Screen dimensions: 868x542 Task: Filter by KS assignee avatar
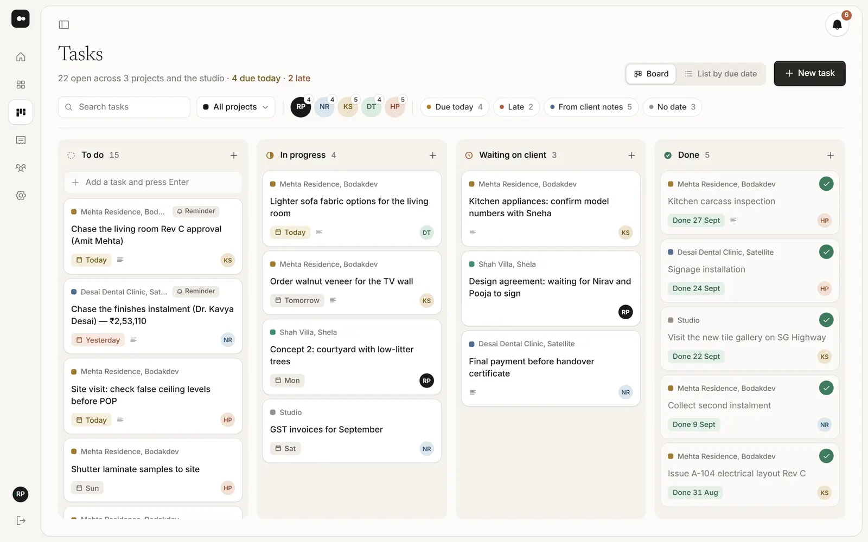coord(348,107)
